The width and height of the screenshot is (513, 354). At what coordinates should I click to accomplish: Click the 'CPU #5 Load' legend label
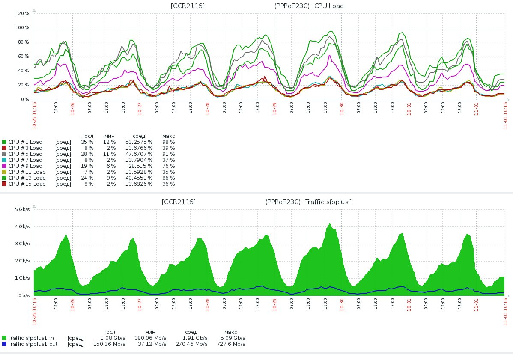point(26,154)
